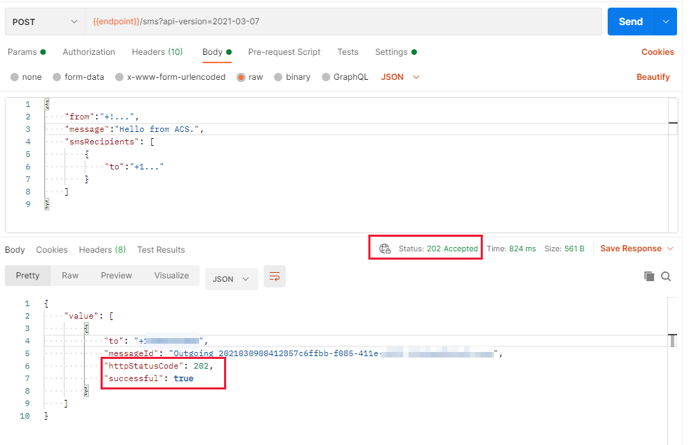Viewport: 693px width, 445px height.
Task: Open search in response with magnifier icon
Action: click(665, 276)
